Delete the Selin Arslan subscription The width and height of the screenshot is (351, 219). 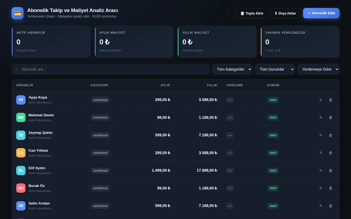(331, 206)
